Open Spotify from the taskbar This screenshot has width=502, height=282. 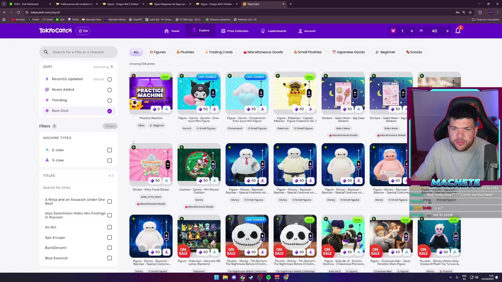coord(268,277)
